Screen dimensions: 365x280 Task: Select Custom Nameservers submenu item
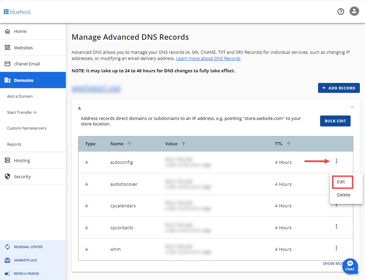coord(27,128)
